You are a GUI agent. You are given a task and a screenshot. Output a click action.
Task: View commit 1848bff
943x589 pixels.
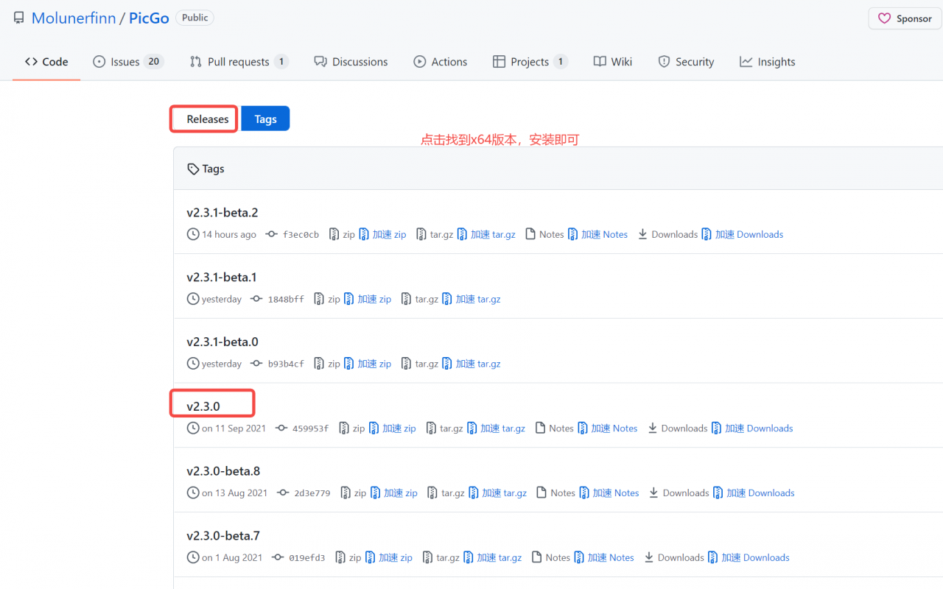point(277,299)
